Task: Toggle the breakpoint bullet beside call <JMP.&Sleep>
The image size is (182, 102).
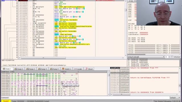Action: click(x=17, y=35)
